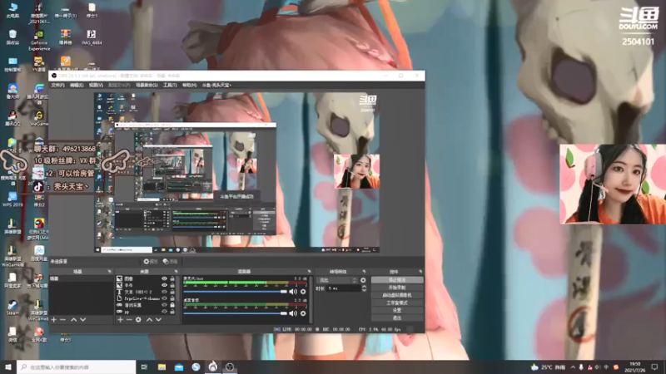Toggle the lock on the pp source
Viewport: 666px width, 374px height.
coord(172,312)
